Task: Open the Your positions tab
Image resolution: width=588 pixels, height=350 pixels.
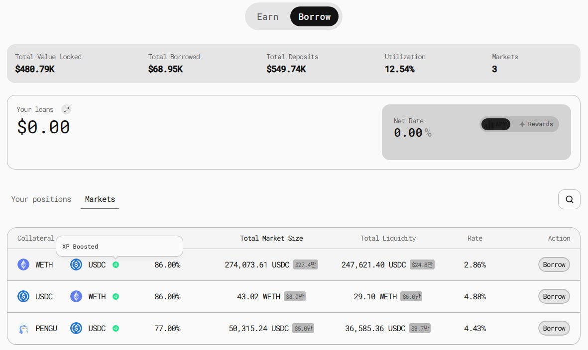Action: (41, 199)
